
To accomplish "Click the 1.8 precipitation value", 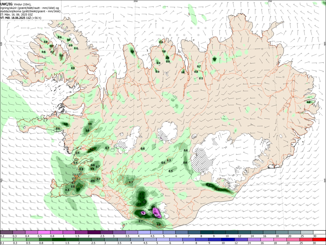I will point(132,52).
